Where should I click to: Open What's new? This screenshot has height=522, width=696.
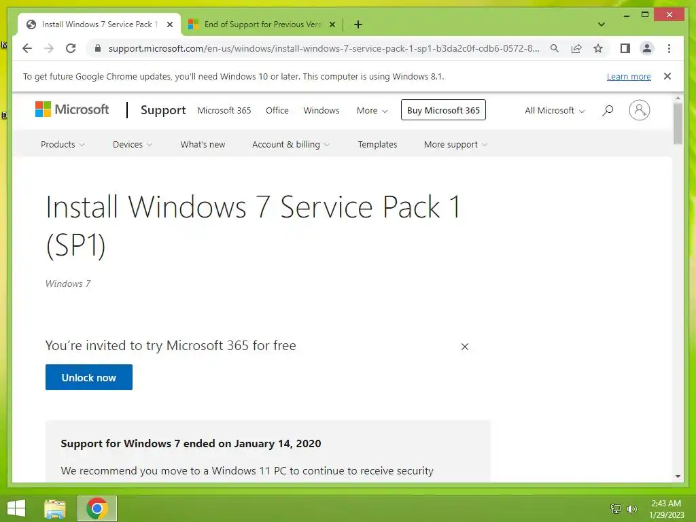(203, 144)
